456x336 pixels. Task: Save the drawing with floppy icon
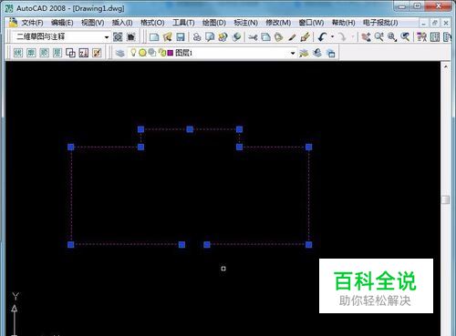click(x=181, y=37)
